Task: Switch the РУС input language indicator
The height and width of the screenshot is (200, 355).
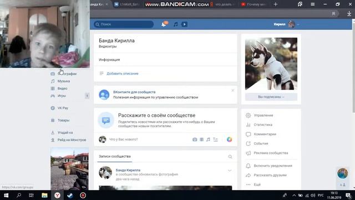Action: pos(321,195)
